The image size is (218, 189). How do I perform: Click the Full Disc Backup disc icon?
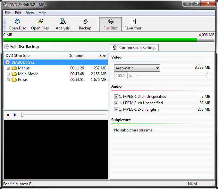[x=6, y=47]
